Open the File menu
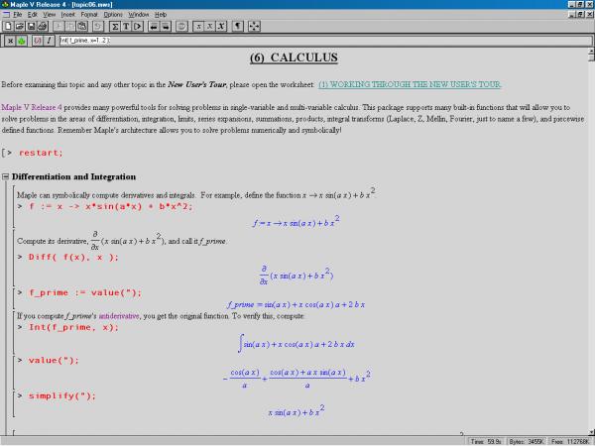 coord(18,15)
